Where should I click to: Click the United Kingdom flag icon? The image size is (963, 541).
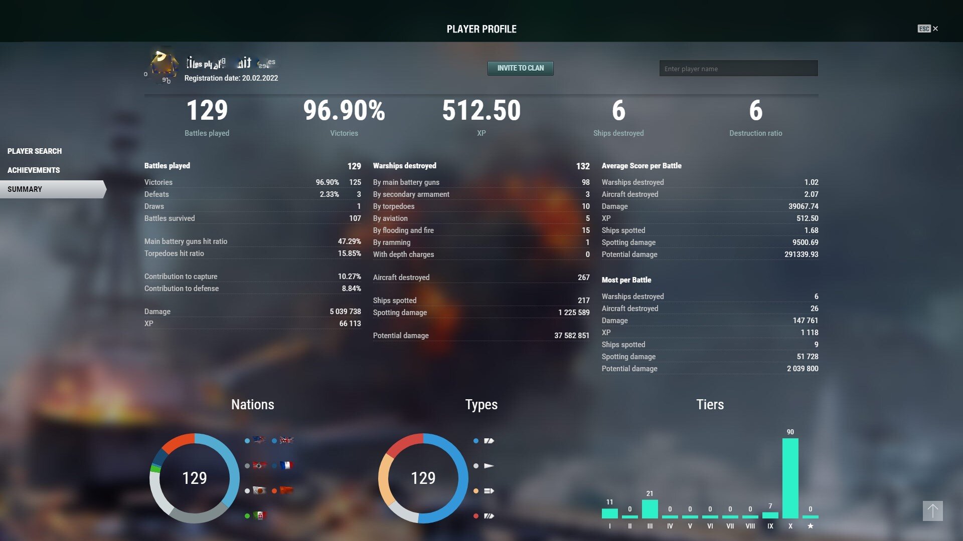(286, 440)
